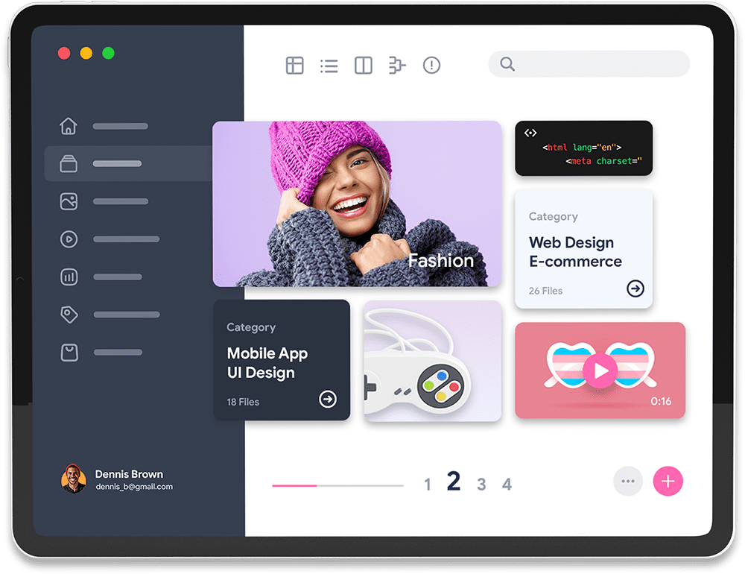This screenshot has height=574, width=745.
Task: Click into the search field
Action: pyautogui.click(x=596, y=64)
